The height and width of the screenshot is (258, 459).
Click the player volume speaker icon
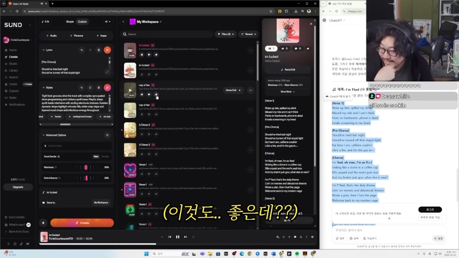click(312, 237)
